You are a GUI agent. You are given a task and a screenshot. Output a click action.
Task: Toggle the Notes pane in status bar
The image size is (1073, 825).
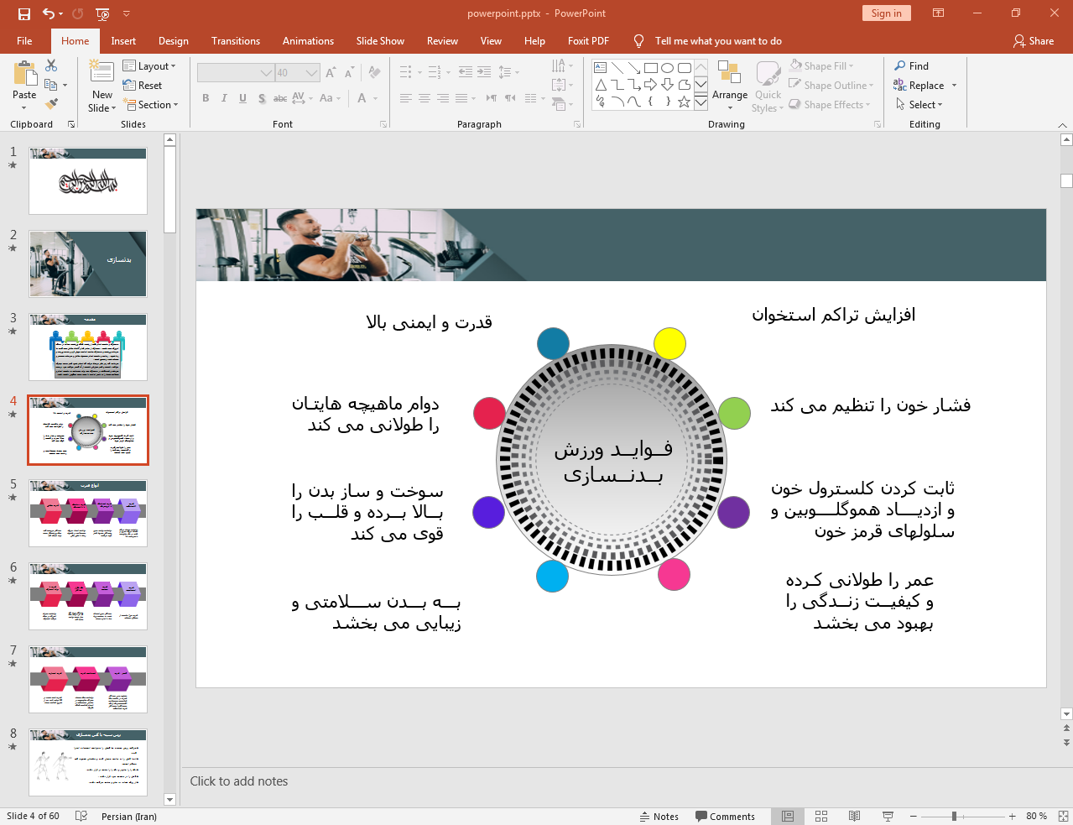659,816
